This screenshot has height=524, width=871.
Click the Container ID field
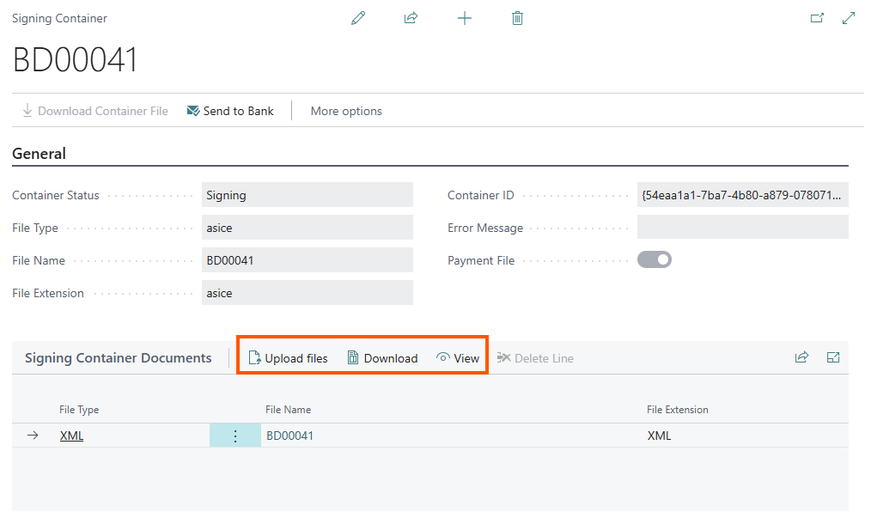742,195
